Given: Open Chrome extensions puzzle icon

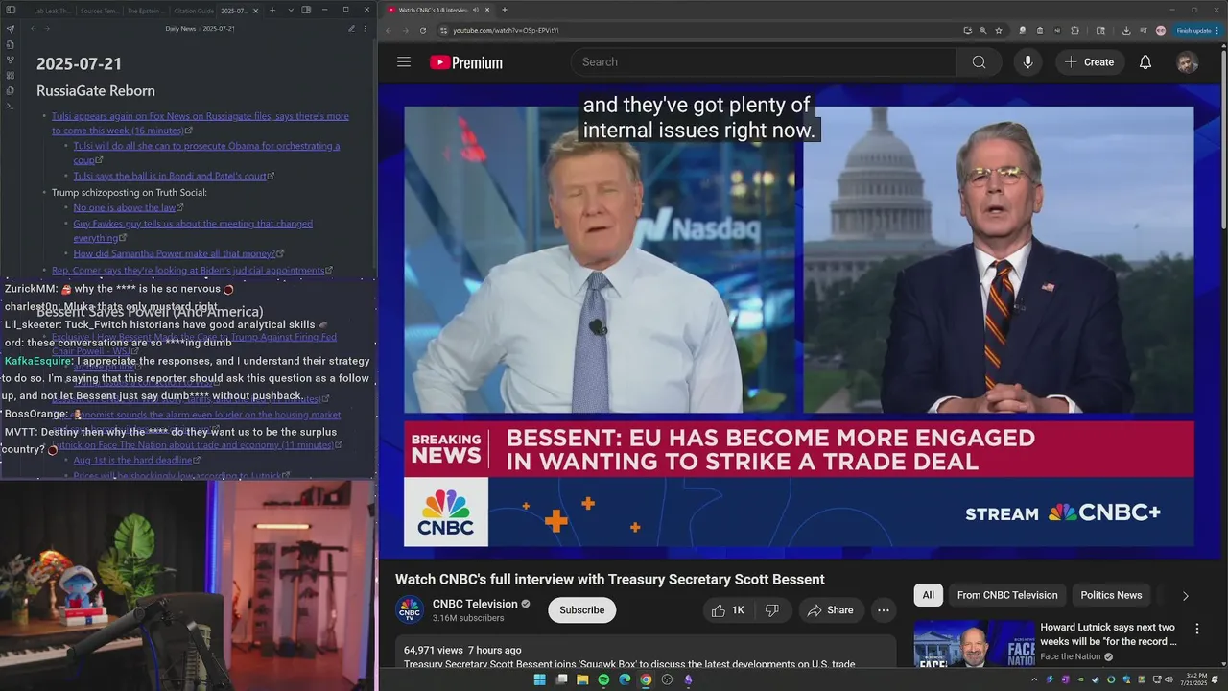Looking at the screenshot, I should click(x=1074, y=30).
